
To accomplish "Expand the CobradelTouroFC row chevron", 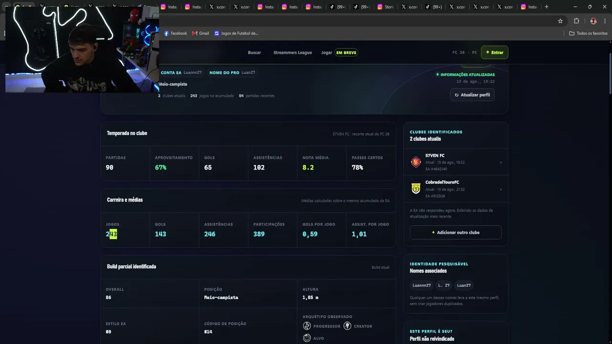I will tap(501, 189).
